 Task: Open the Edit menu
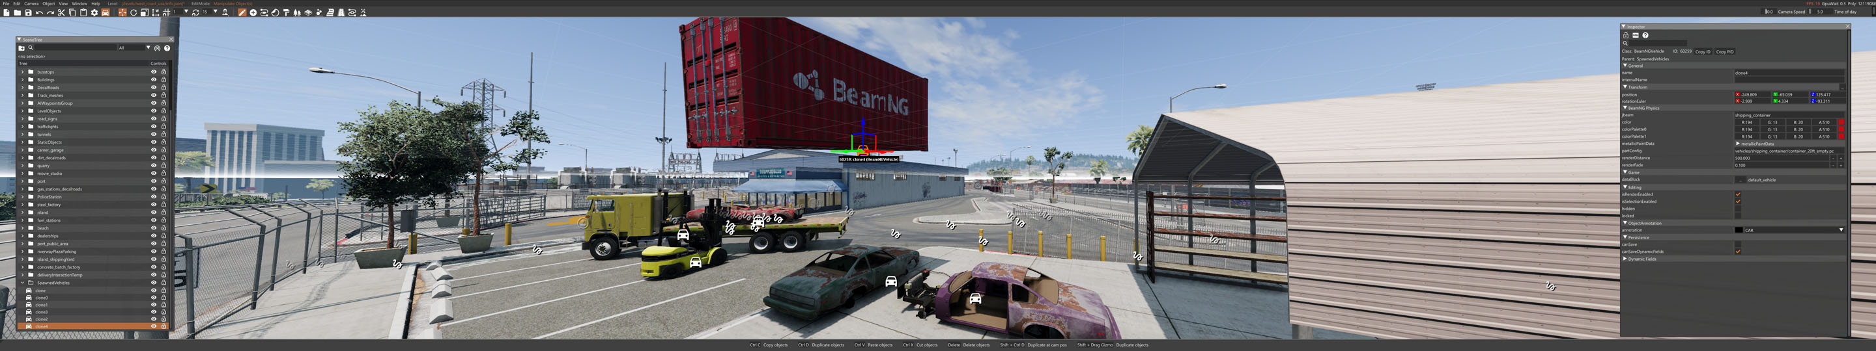tap(17, 4)
